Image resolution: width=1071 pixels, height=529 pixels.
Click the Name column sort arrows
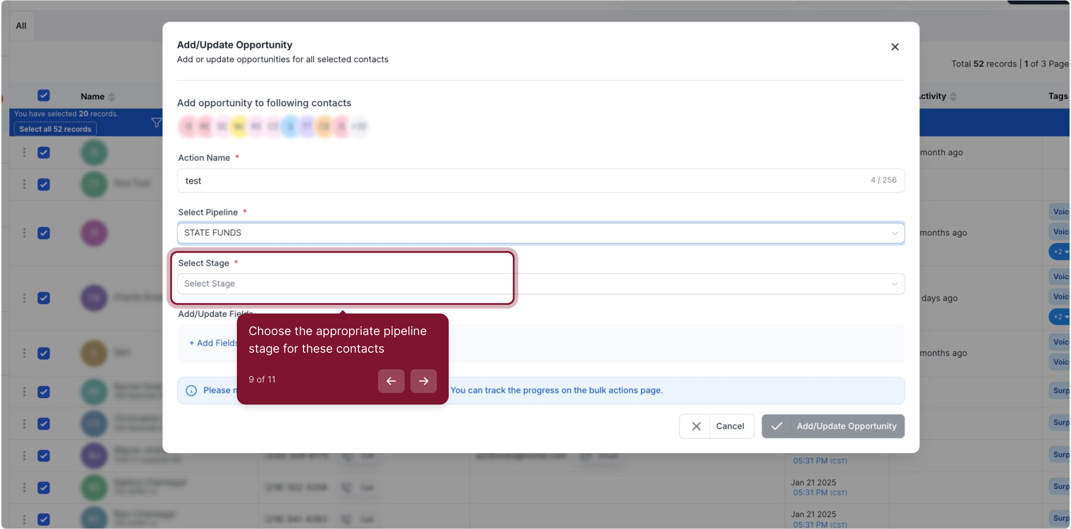(112, 97)
